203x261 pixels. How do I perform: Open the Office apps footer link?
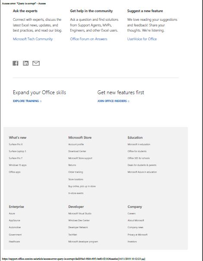tap(15, 172)
